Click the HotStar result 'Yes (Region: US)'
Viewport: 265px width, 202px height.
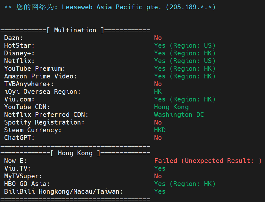point(185,46)
